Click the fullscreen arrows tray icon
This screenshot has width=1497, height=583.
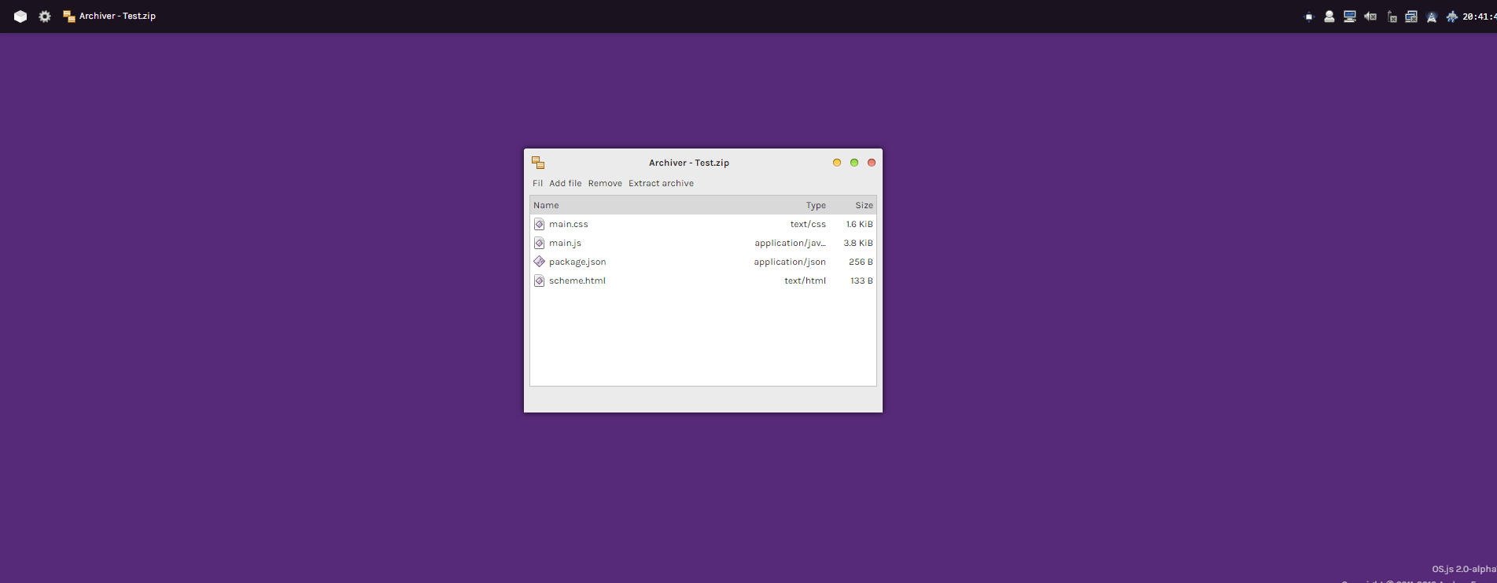click(x=1309, y=16)
